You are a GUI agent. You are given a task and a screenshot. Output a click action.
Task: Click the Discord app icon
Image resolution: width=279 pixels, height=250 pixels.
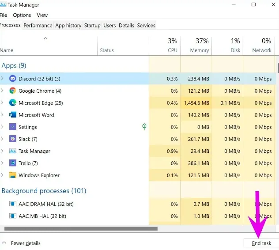[x=13, y=79]
